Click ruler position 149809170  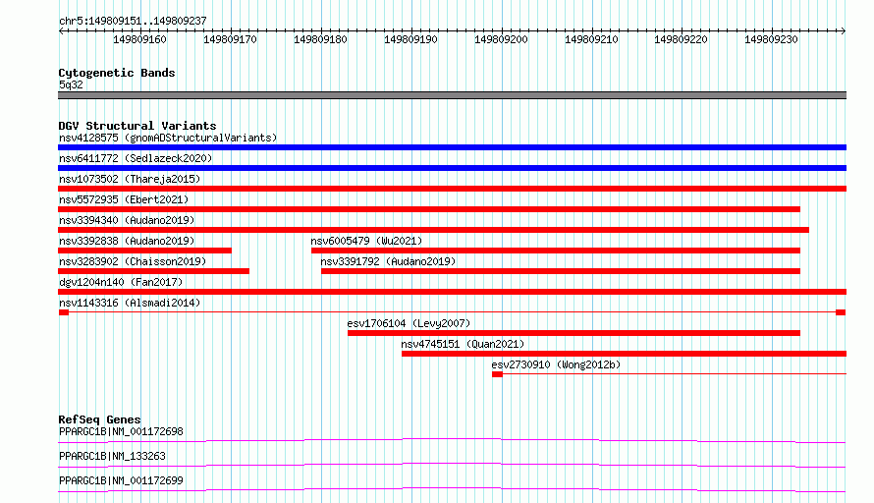click(x=230, y=39)
